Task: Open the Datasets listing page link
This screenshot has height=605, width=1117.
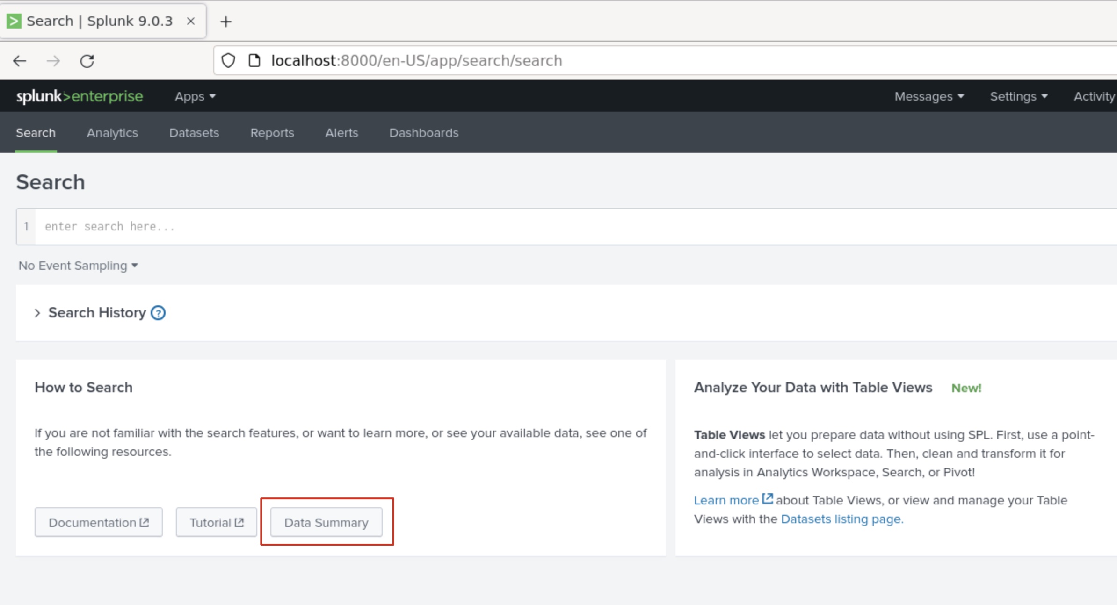Action: (842, 519)
